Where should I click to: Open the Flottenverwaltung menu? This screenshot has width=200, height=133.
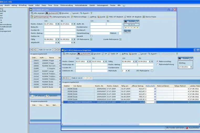[66, 5]
